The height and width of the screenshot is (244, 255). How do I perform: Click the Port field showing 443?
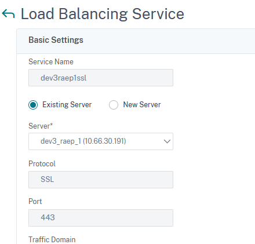[x=101, y=218]
